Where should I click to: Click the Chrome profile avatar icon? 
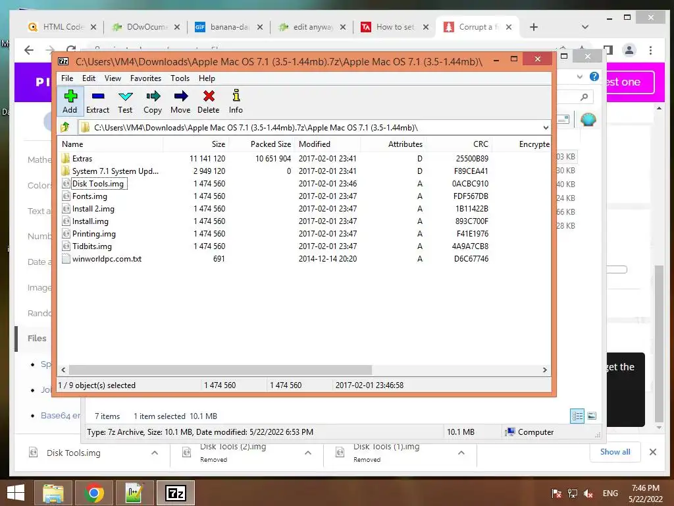point(629,50)
